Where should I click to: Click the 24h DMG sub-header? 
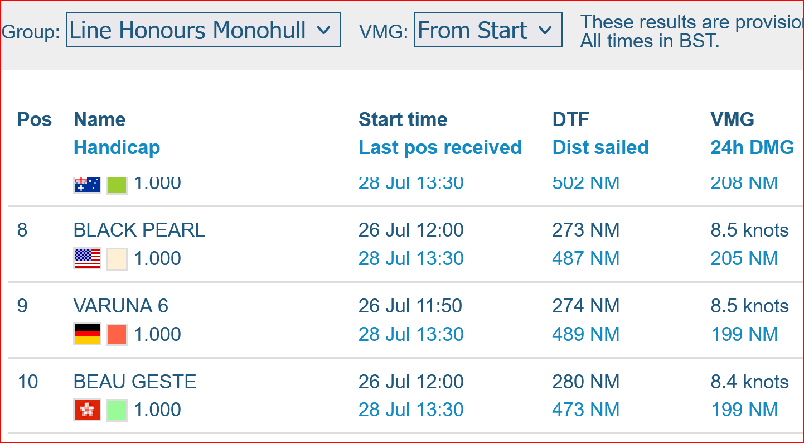click(753, 148)
